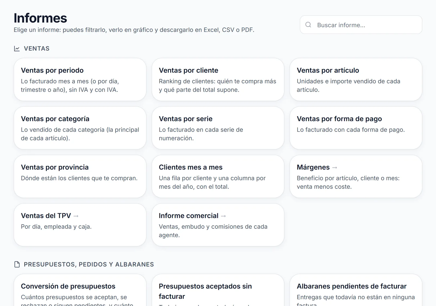Image resolution: width=436 pixels, height=306 pixels.
Task: Select the Ventas por provincia card
Action: click(80, 176)
